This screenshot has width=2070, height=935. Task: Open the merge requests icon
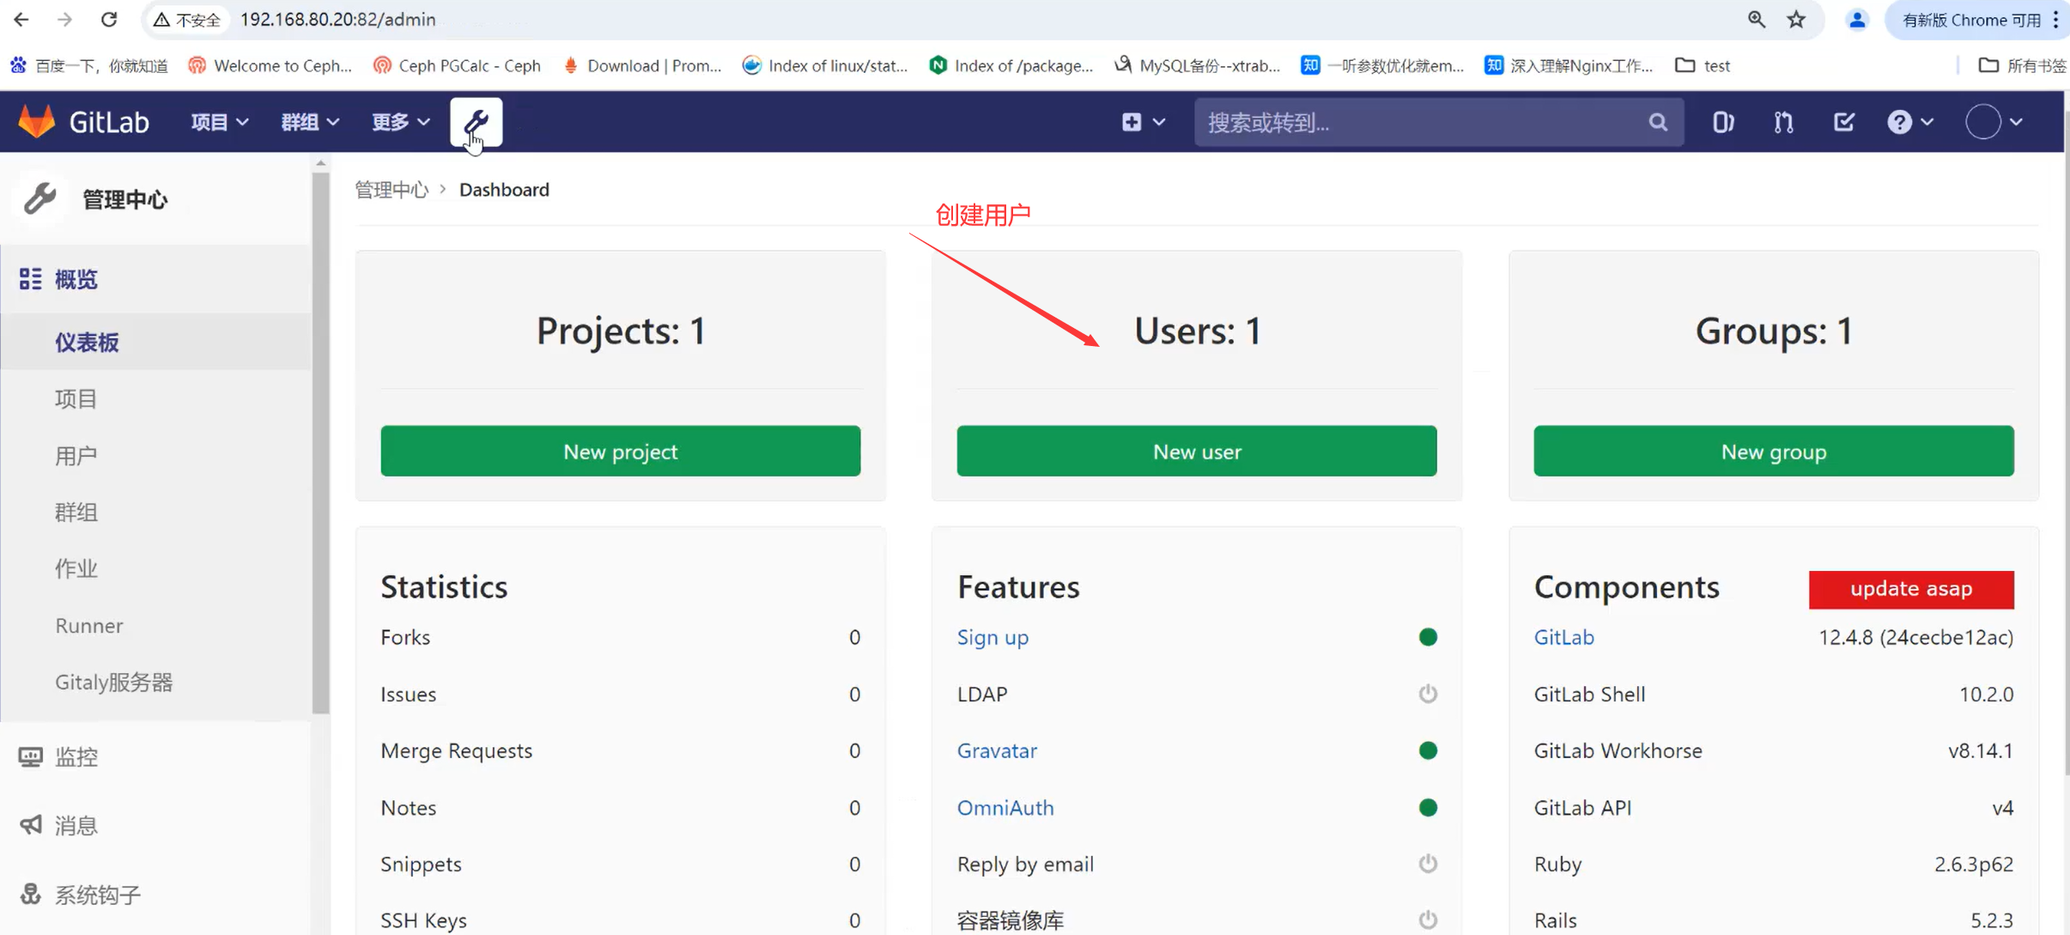1783,122
